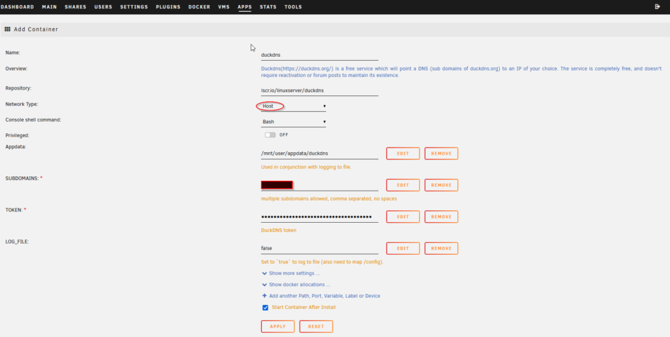
Task: Toggle the Privileged switch on
Action: tap(270, 135)
